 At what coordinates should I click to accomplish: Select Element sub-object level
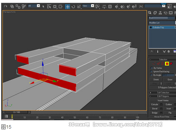tap(171, 64)
